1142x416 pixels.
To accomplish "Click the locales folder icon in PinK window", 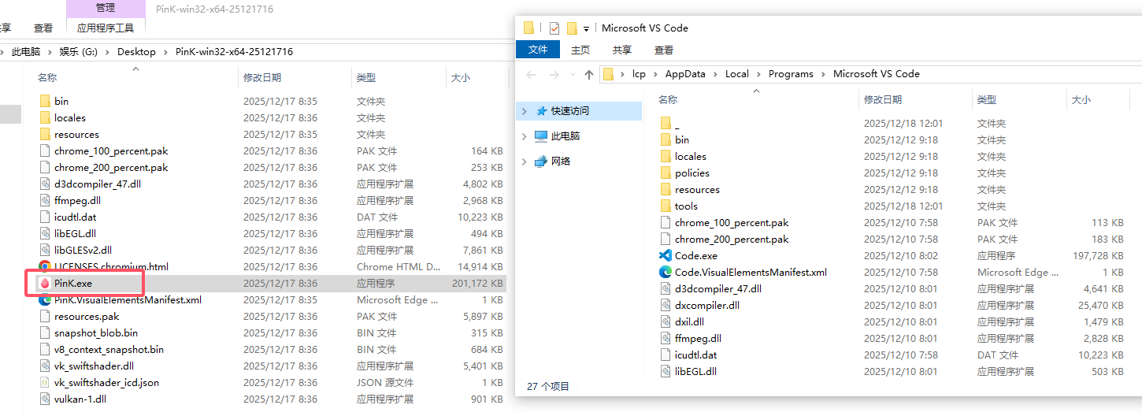I will tap(45, 117).
